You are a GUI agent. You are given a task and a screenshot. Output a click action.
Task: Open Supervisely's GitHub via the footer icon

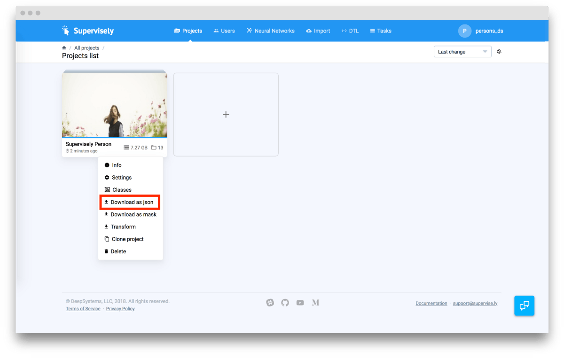coord(285,303)
